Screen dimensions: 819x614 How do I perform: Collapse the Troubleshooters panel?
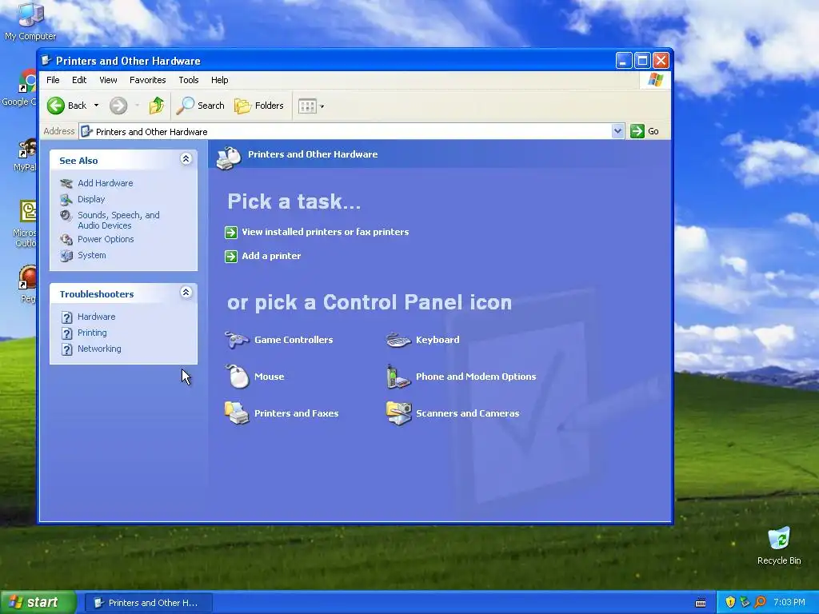click(x=186, y=293)
